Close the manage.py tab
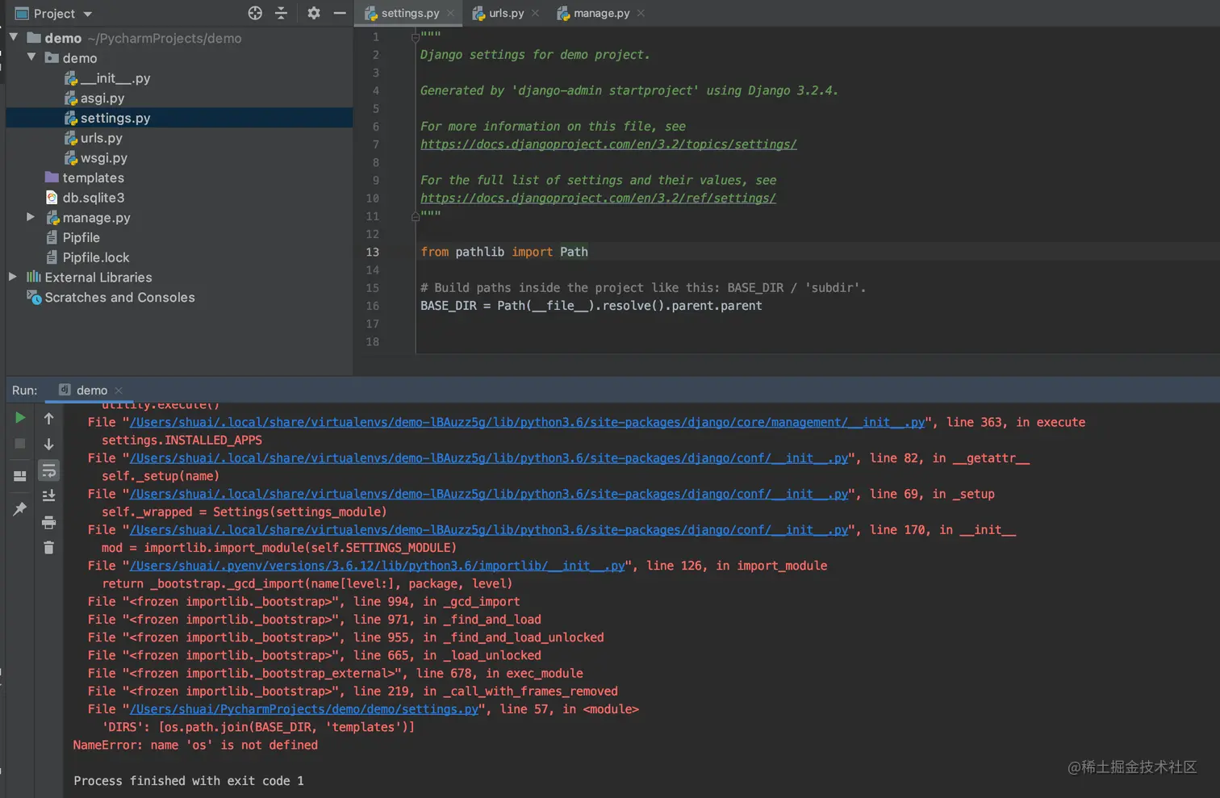1220x798 pixels. pos(641,13)
